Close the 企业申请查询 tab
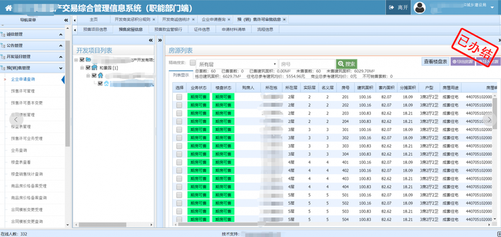 [x=229, y=19]
